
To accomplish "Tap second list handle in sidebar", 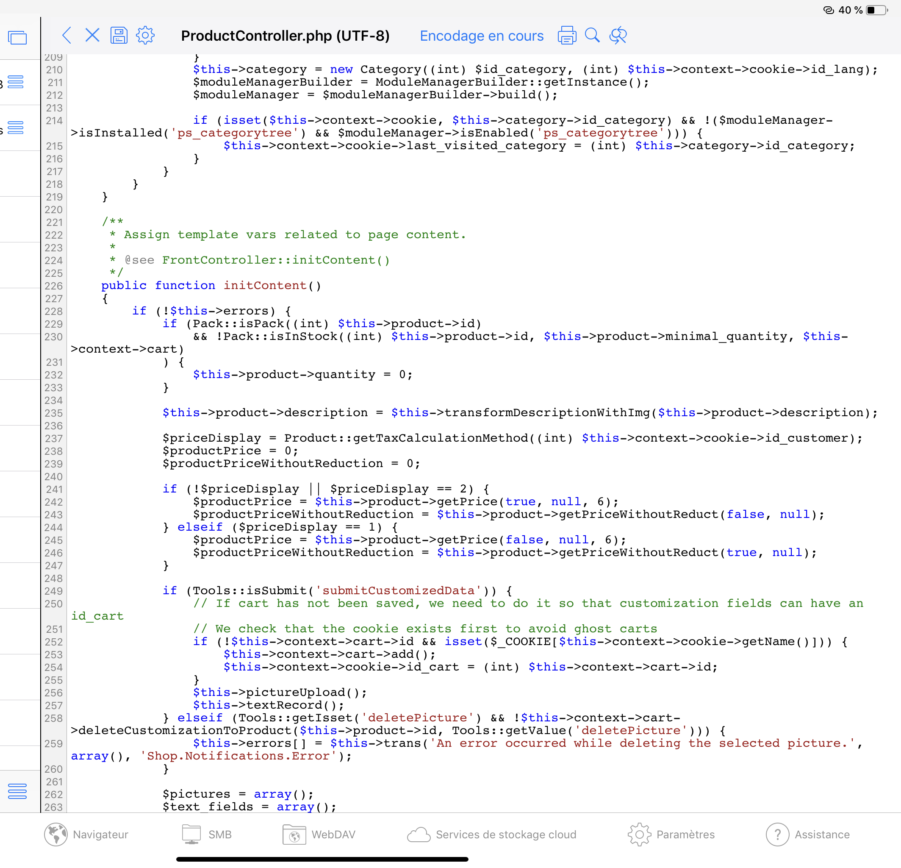I will tap(16, 128).
